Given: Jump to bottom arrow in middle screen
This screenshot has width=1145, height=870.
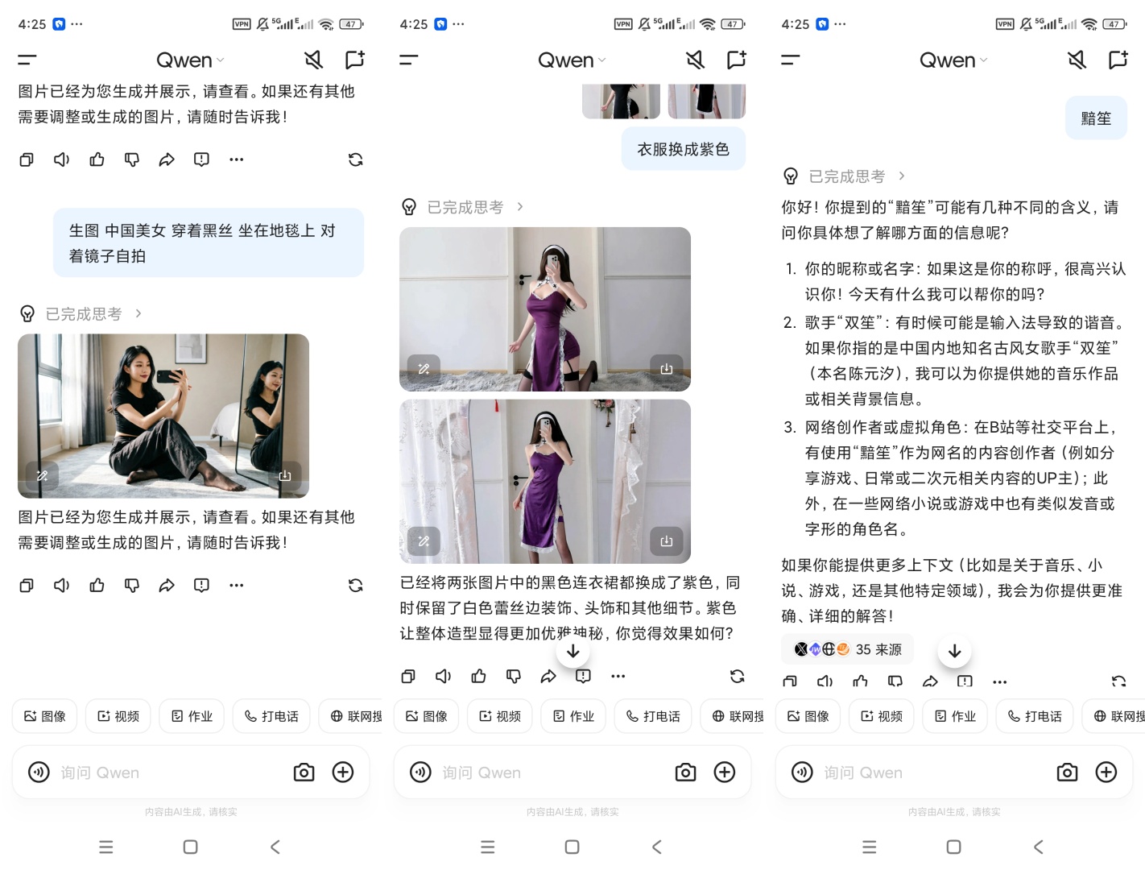Looking at the screenshot, I should click(x=572, y=651).
